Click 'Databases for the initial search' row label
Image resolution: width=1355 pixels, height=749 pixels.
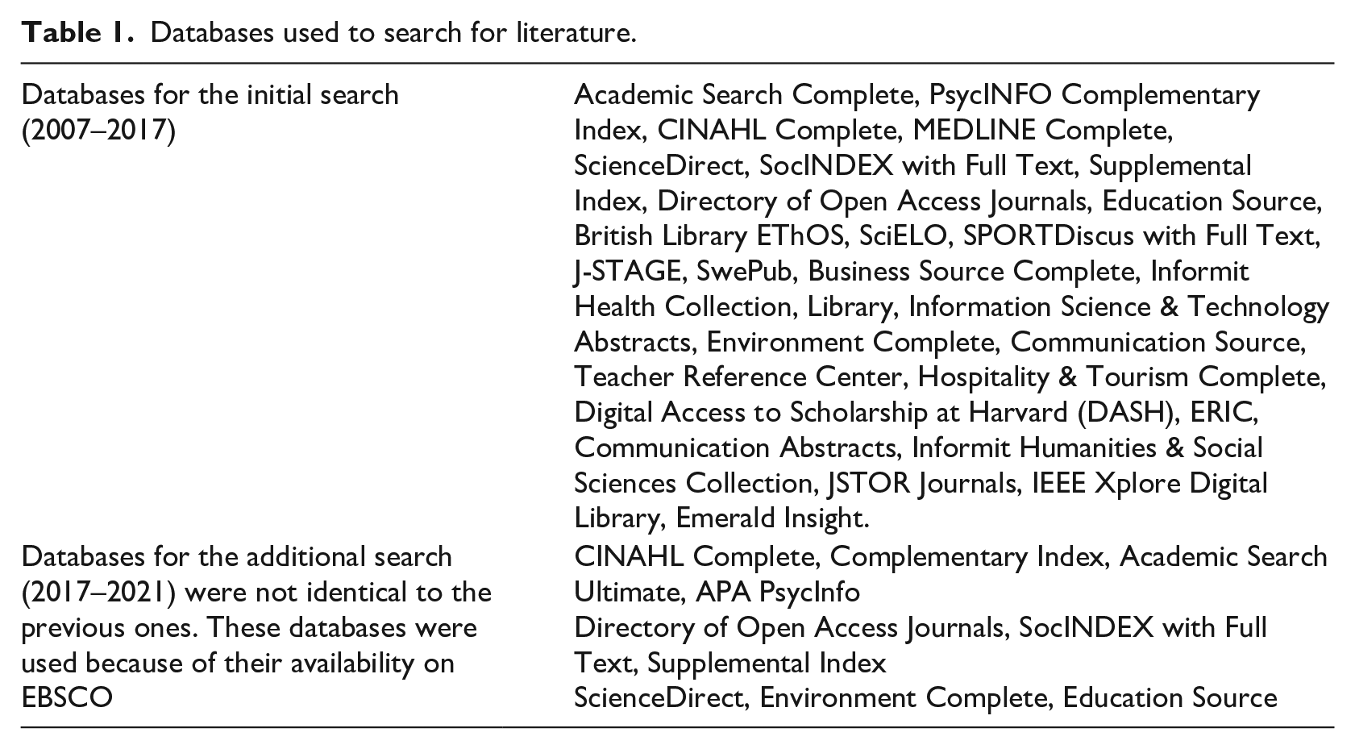[210, 94]
